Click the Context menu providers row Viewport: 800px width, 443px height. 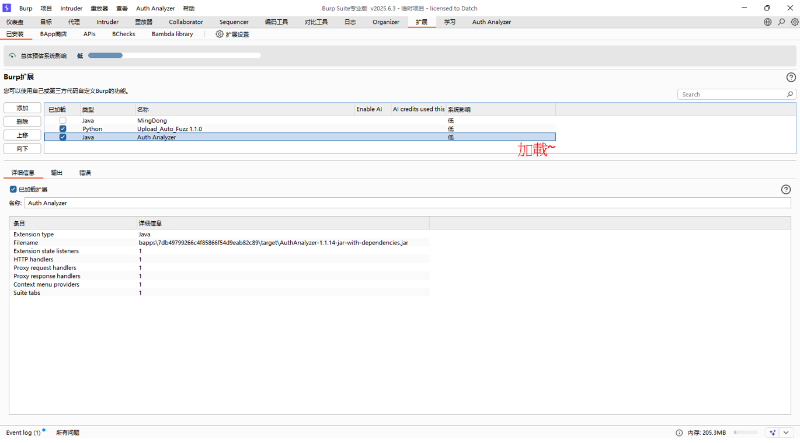[x=219, y=284]
